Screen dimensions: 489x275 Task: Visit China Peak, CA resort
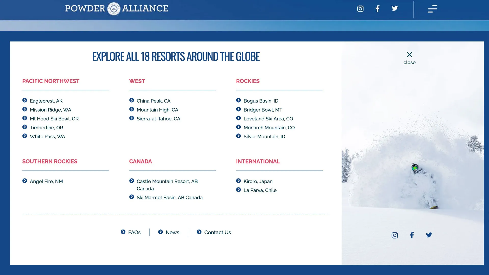click(x=154, y=101)
